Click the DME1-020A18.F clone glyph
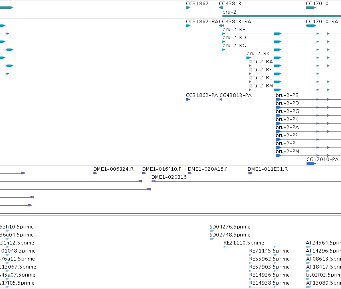Image resolution: width=341 pixels, height=289 pixels. [x=190, y=173]
